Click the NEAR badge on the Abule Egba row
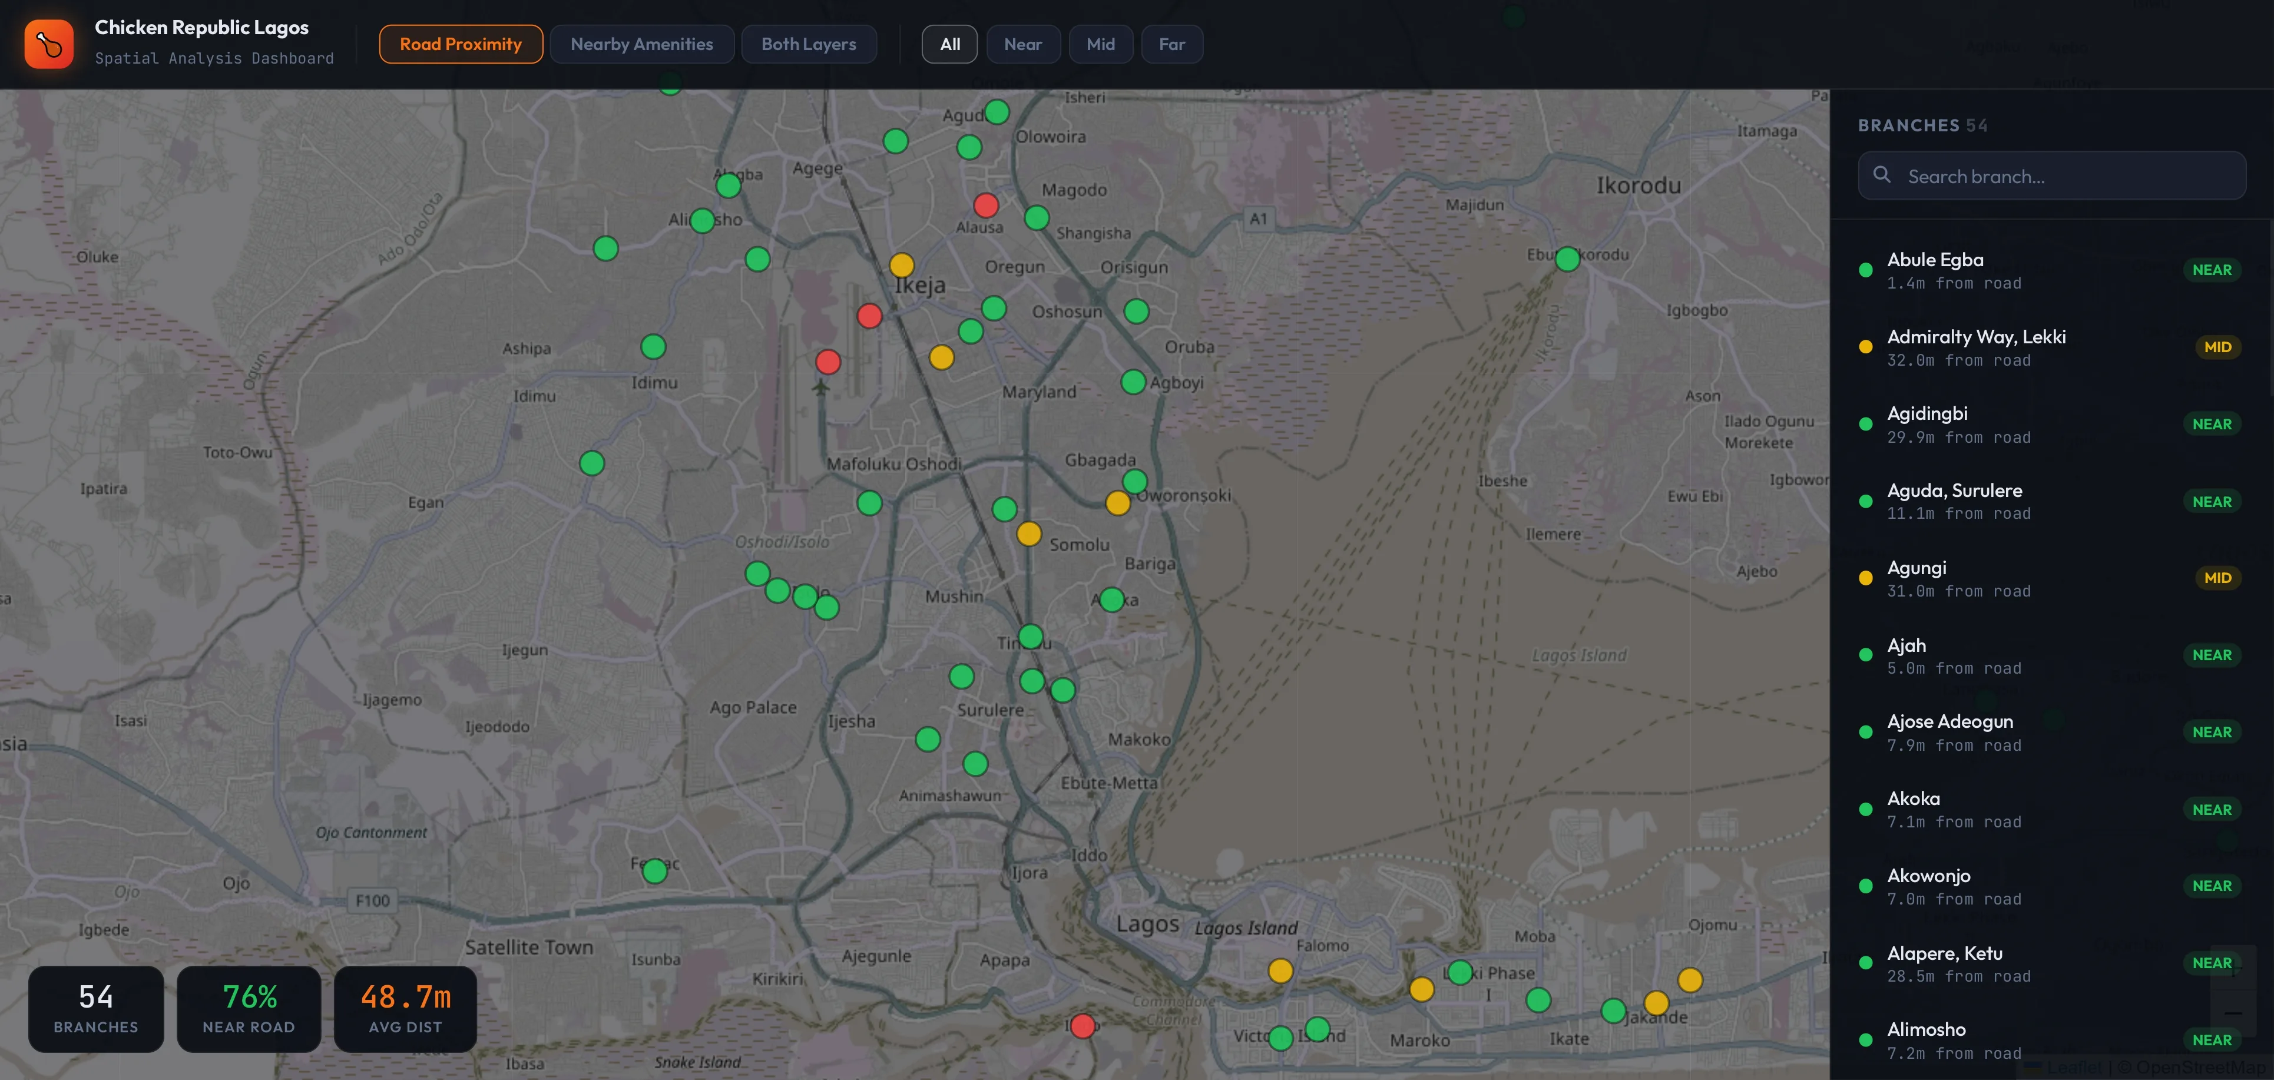 [2212, 270]
